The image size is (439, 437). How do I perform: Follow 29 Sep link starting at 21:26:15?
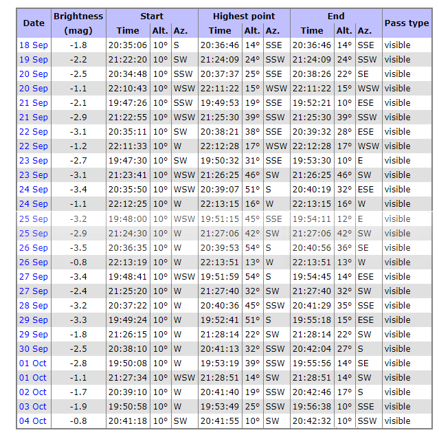point(33,334)
